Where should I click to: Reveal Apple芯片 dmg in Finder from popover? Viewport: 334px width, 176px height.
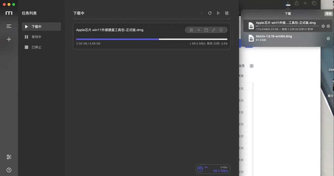tap(328, 26)
